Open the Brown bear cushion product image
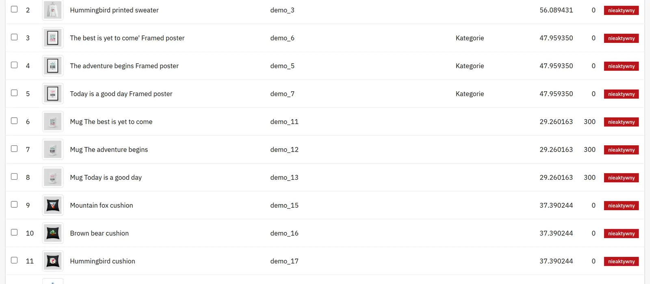The width and height of the screenshot is (650, 284). 53,233
